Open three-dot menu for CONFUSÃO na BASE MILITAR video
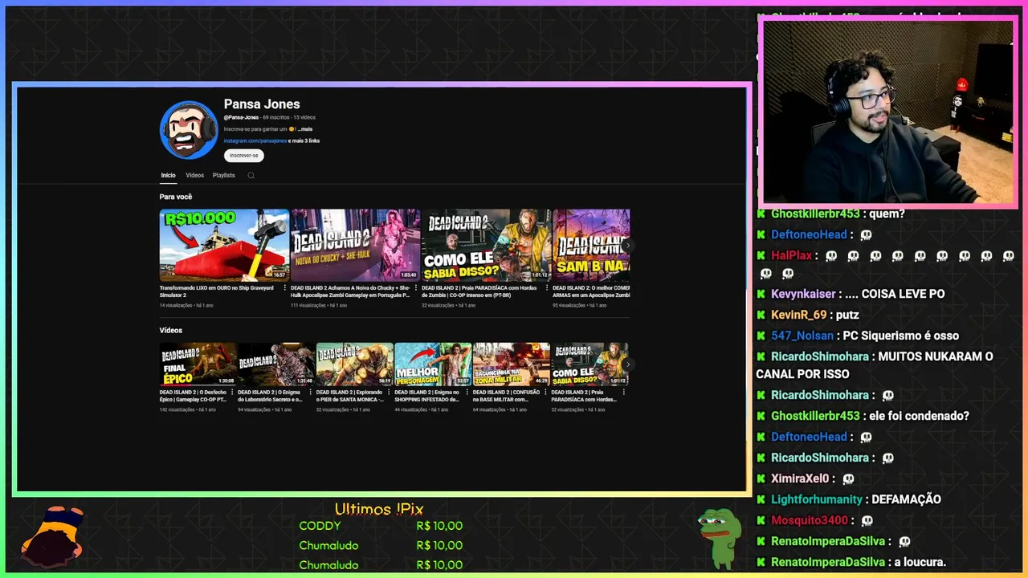The width and height of the screenshot is (1028, 578). tap(546, 393)
